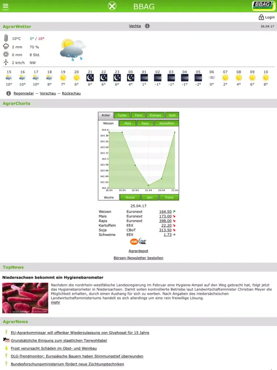Open the Hygienebarometer news headline

click(53, 277)
